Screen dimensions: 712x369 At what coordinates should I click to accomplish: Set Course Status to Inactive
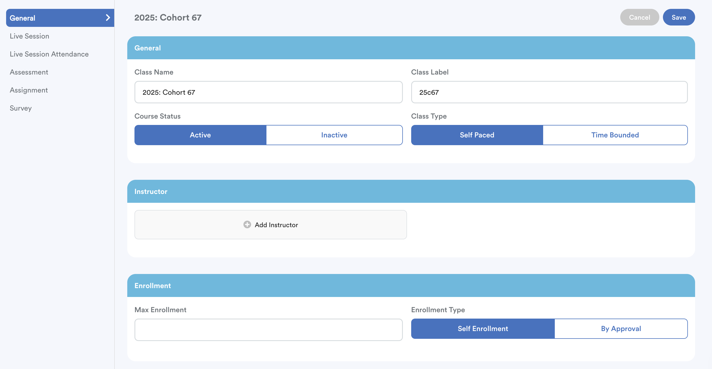(334, 135)
